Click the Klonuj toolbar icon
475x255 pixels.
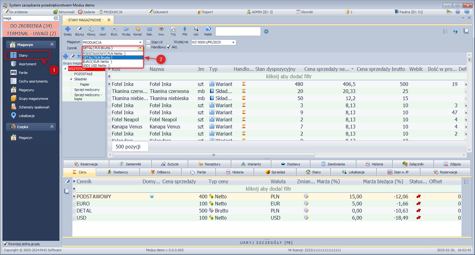point(91,29)
